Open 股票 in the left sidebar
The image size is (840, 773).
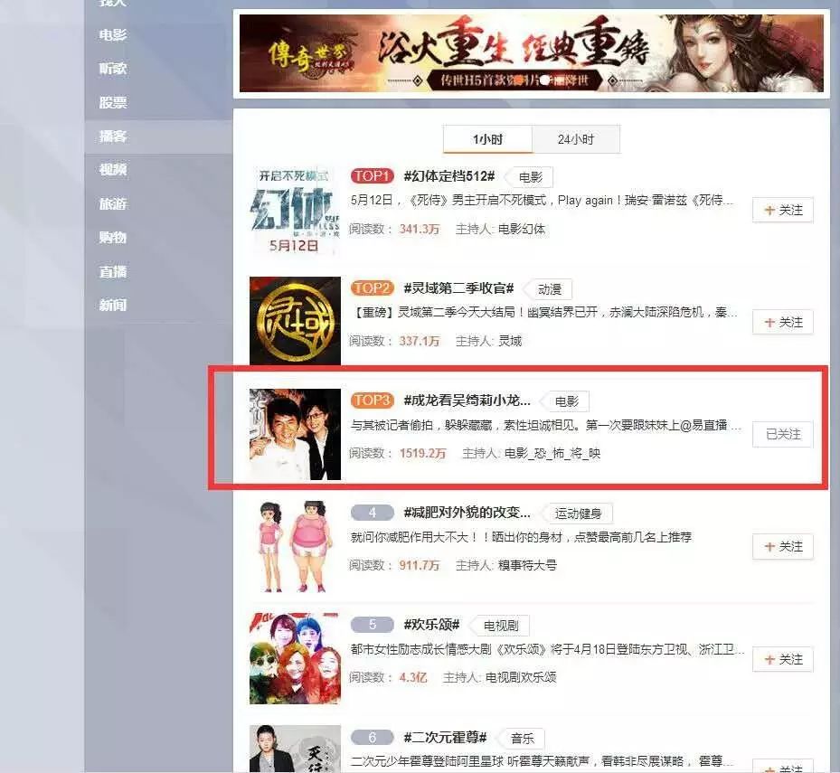click(x=113, y=102)
